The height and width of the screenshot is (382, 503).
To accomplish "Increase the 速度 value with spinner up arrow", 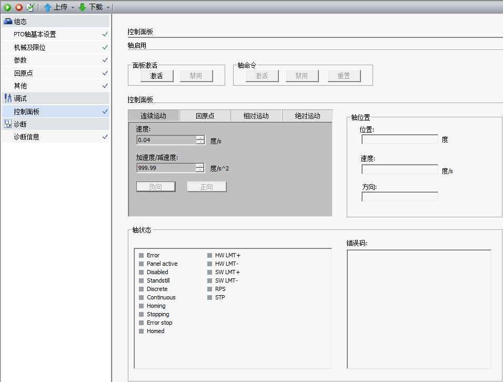I will 200,138.
